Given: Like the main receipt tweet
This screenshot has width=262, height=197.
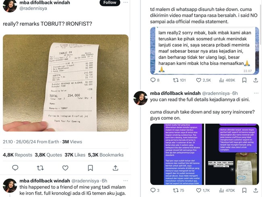Looking at the screenshot, I should point(65,168).
